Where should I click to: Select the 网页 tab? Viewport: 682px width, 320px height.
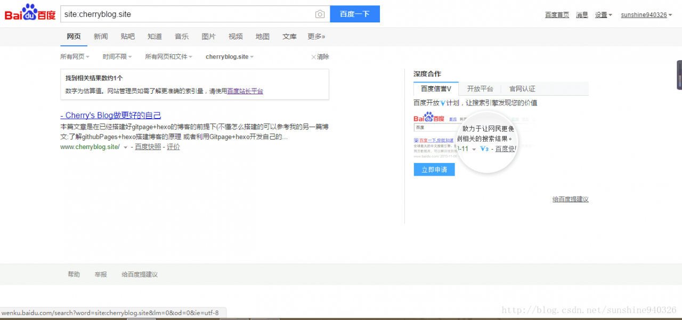pos(74,37)
